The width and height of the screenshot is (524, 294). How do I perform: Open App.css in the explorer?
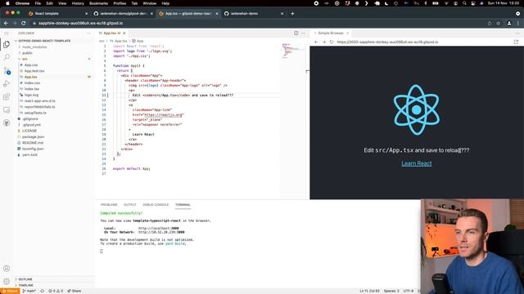click(x=31, y=65)
